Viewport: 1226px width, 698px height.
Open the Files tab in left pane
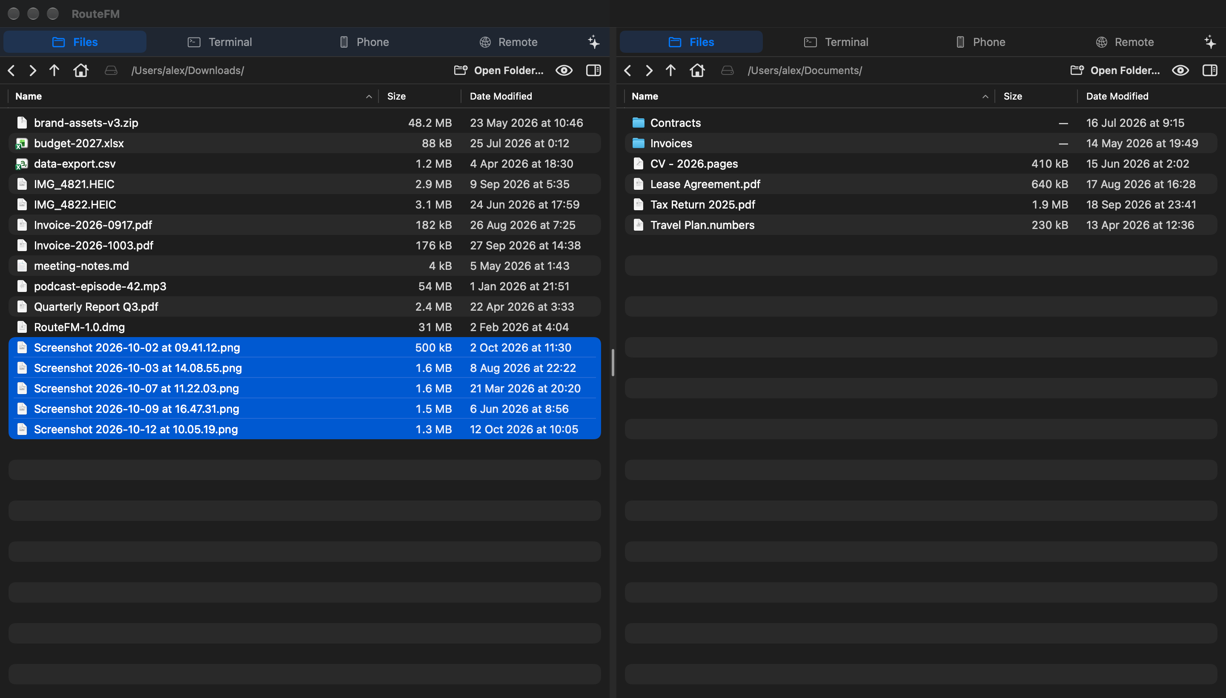click(75, 42)
